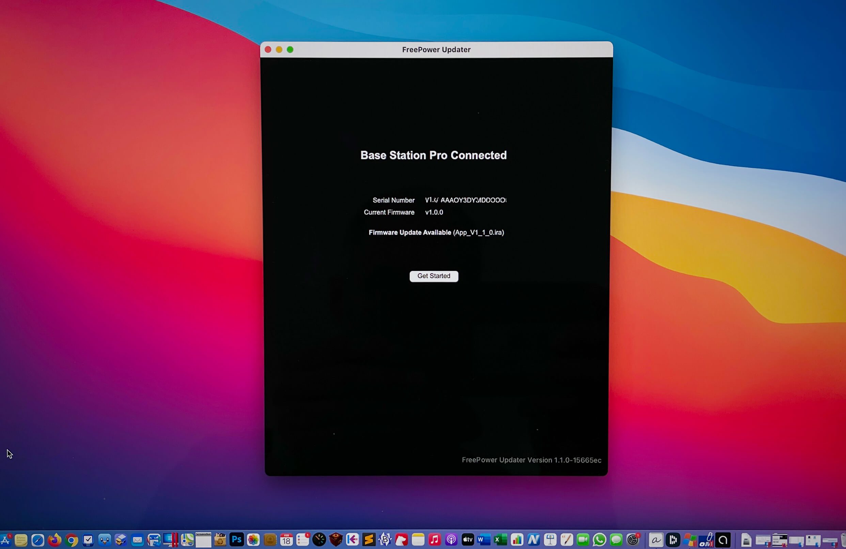
Task: Open System Preferences with update badge
Action: [x=633, y=540]
